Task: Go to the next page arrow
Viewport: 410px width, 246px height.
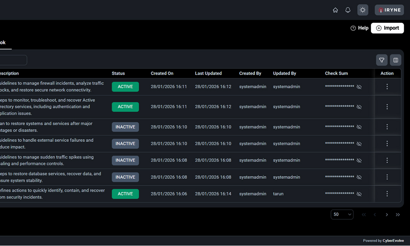Action: pyautogui.click(x=387, y=215)
